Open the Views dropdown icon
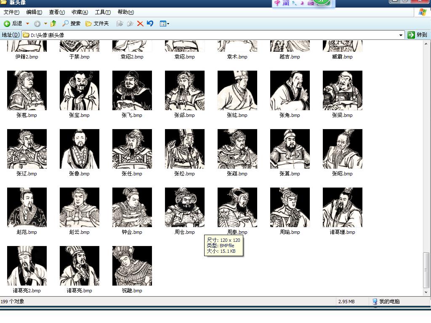 tap(165, 24)
